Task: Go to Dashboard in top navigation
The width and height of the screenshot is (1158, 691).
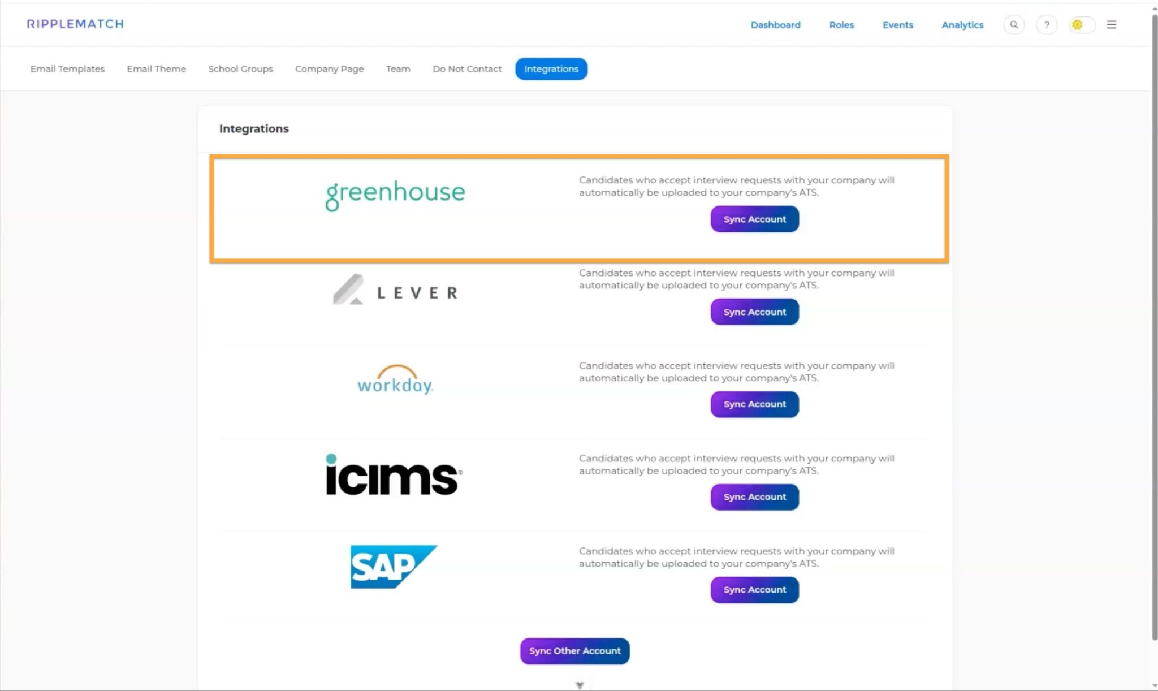Action: point(775,25)
